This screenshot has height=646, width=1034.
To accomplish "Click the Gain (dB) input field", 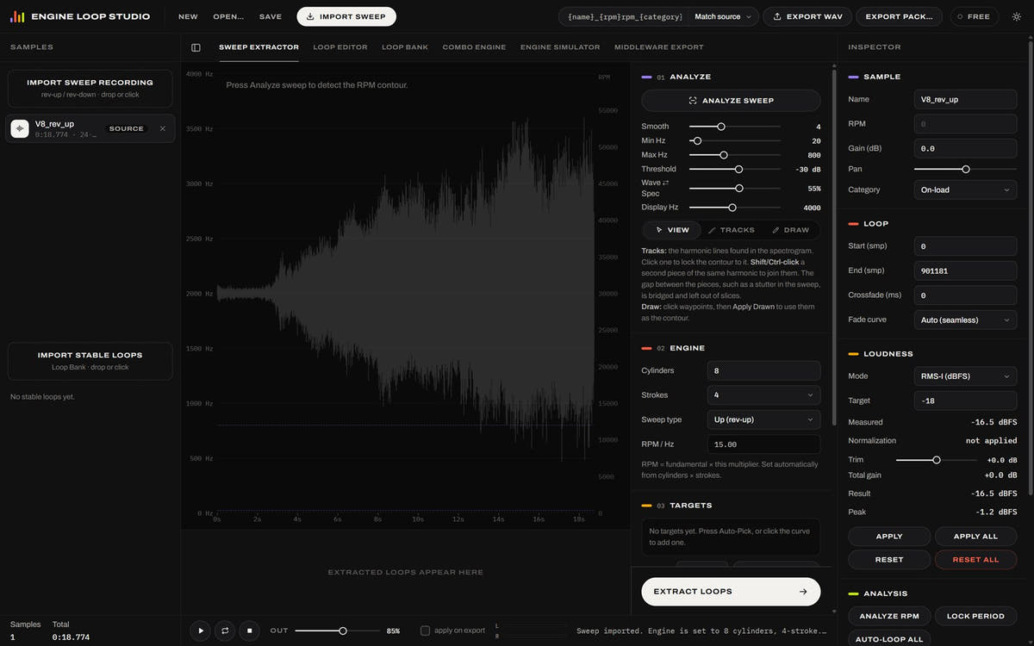I will [x=965, y=148].
